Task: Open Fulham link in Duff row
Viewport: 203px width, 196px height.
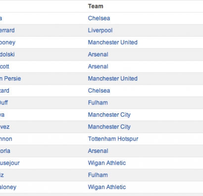Action: (x=98, y=102)
